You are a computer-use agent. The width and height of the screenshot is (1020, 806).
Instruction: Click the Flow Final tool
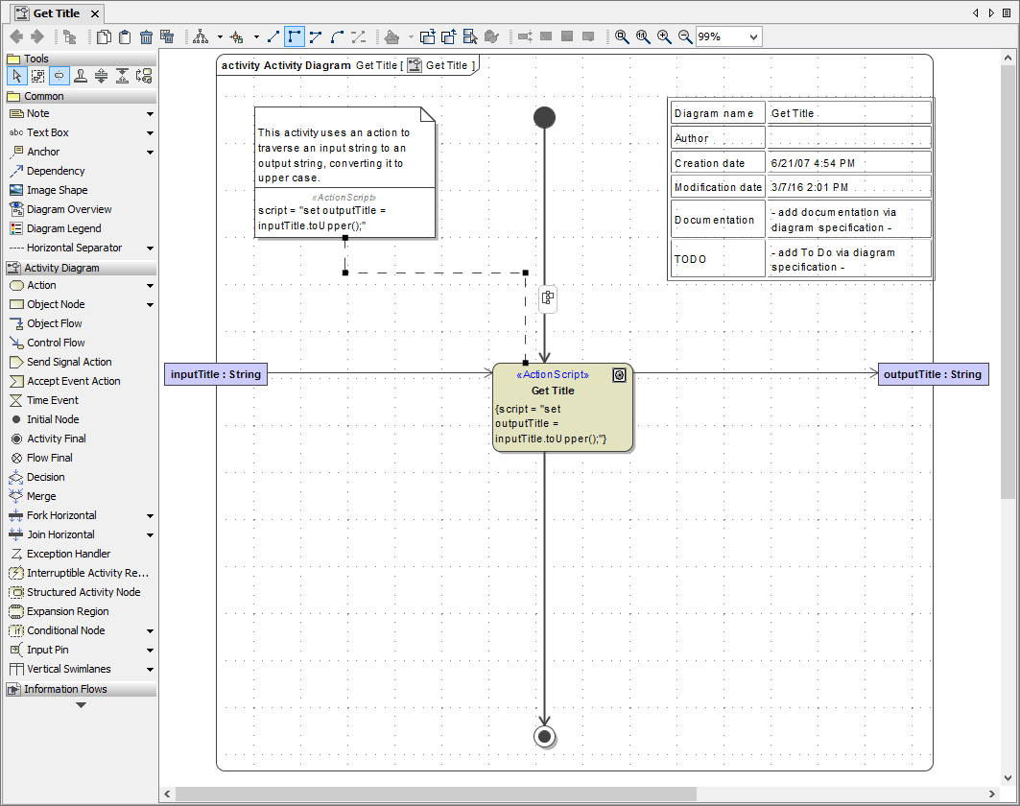pos(49,458)
